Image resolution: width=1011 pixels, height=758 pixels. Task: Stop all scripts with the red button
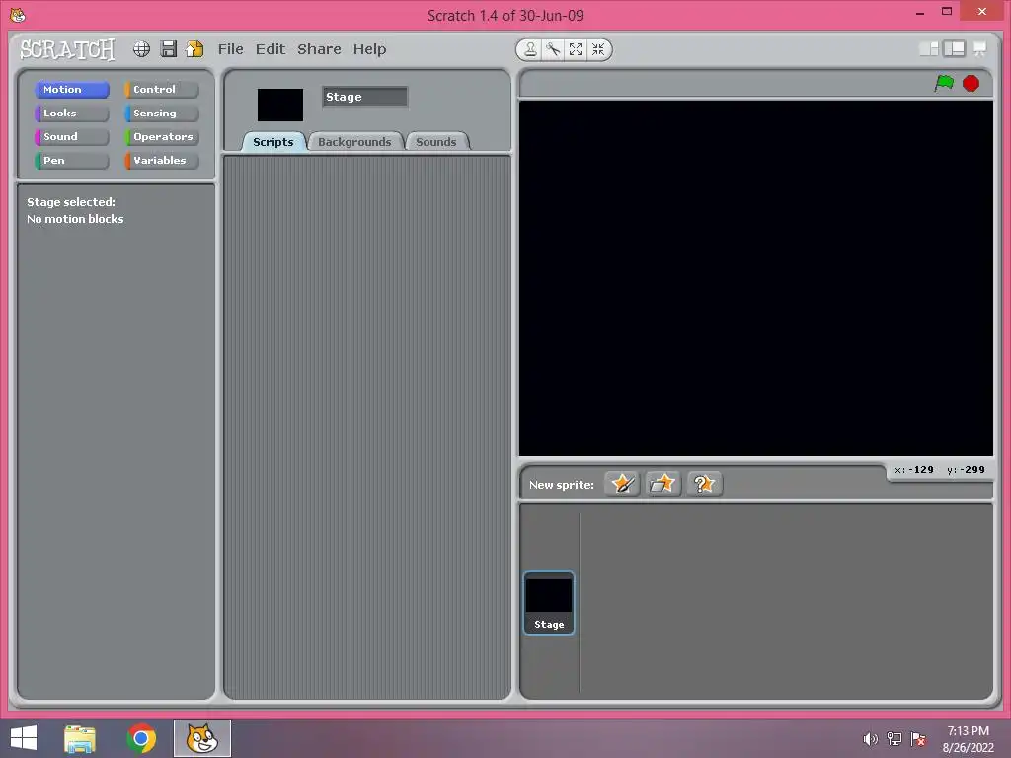pos(972,83)
